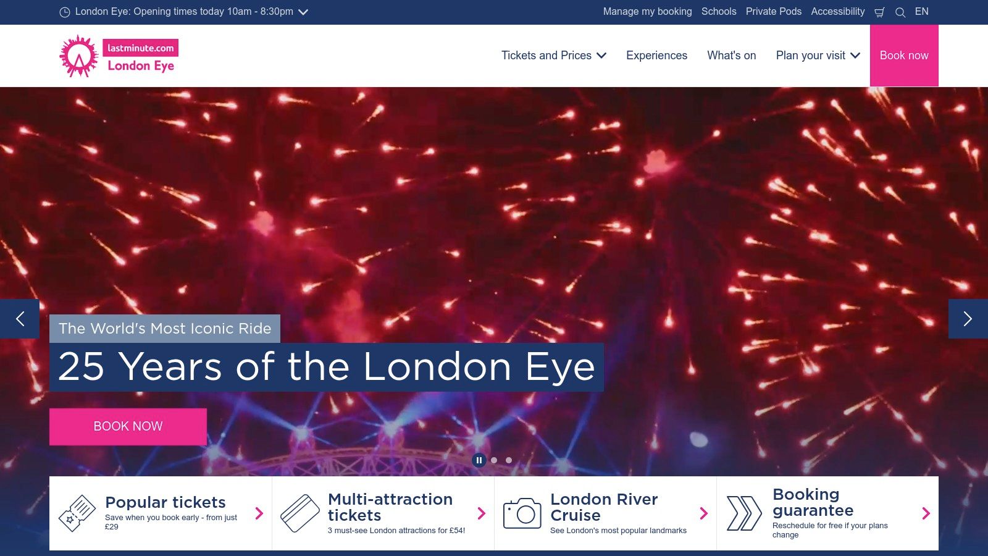
Task: Click the Book now header button
Action: tap(904, 56)
